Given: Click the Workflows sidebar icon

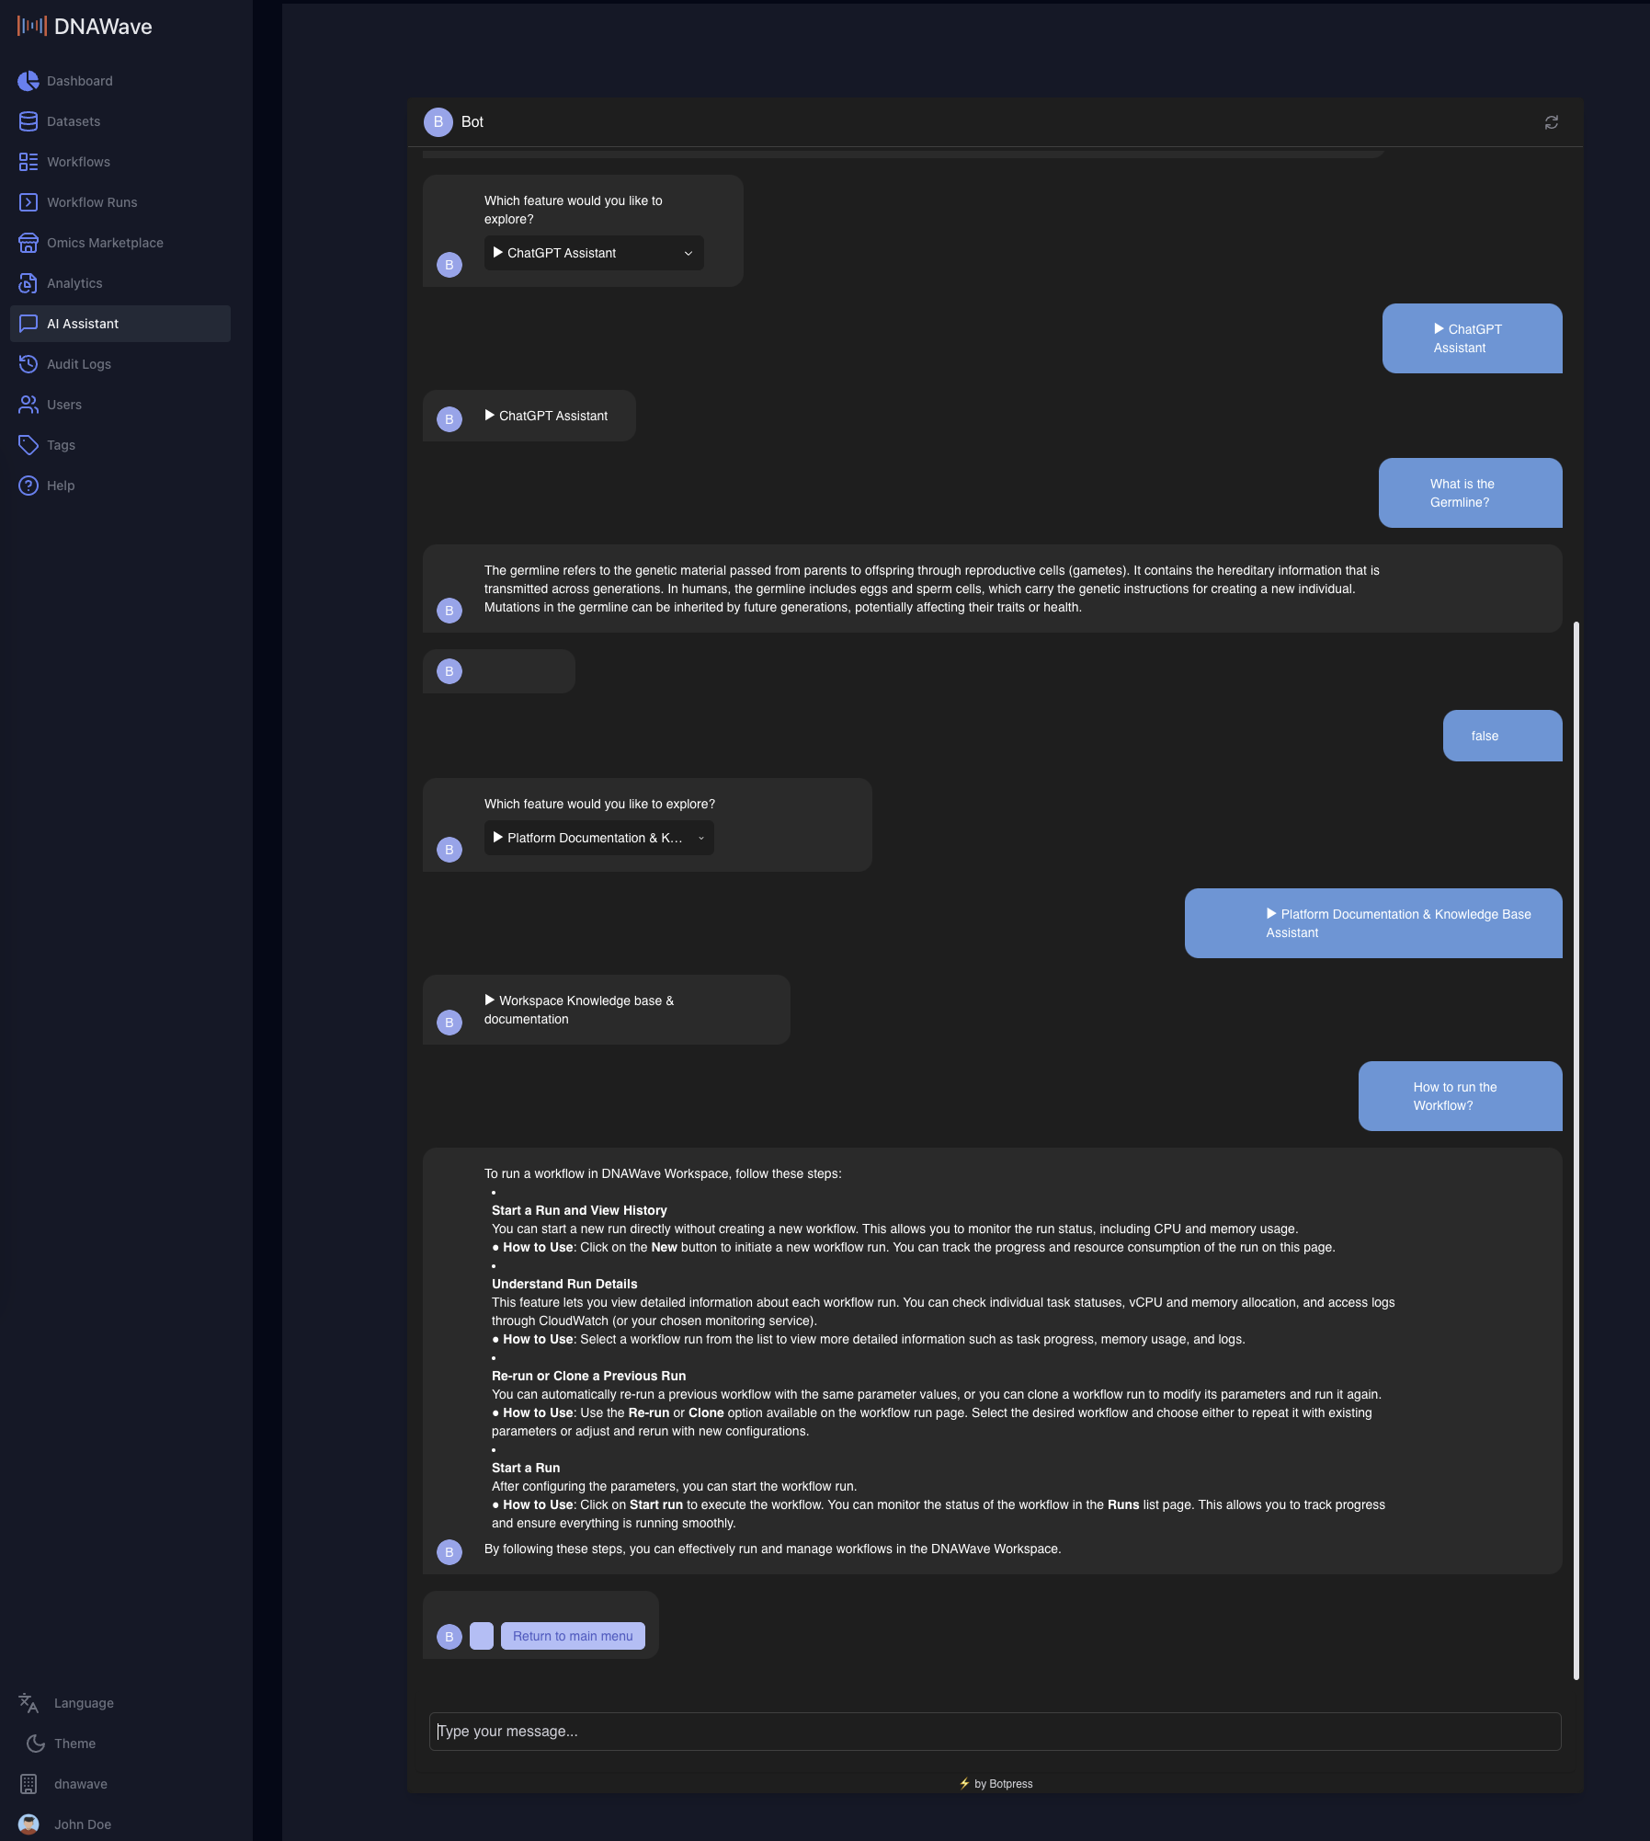Looking at the screenshot, I should 28,161.
